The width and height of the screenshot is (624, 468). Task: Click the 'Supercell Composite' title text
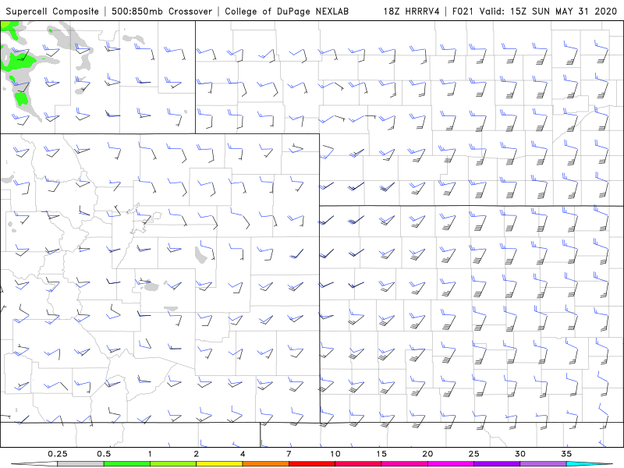tap(52, 12)
